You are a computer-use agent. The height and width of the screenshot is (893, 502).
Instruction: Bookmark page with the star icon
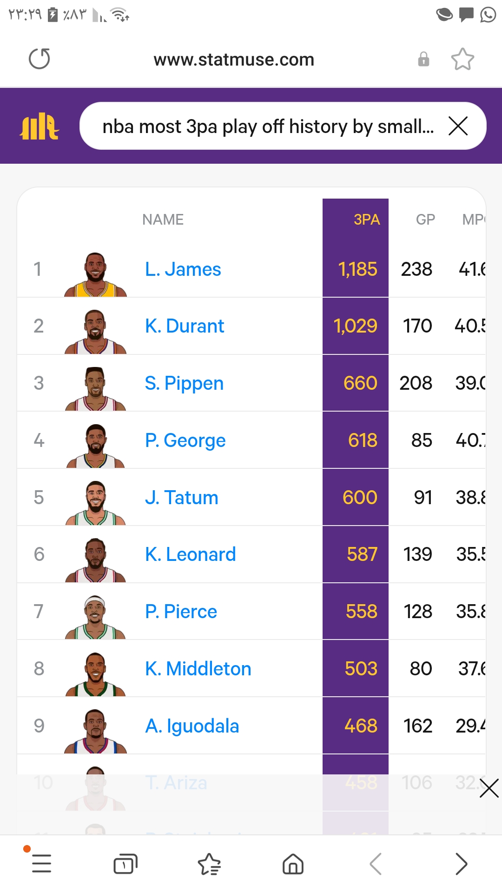click(462, 59)
